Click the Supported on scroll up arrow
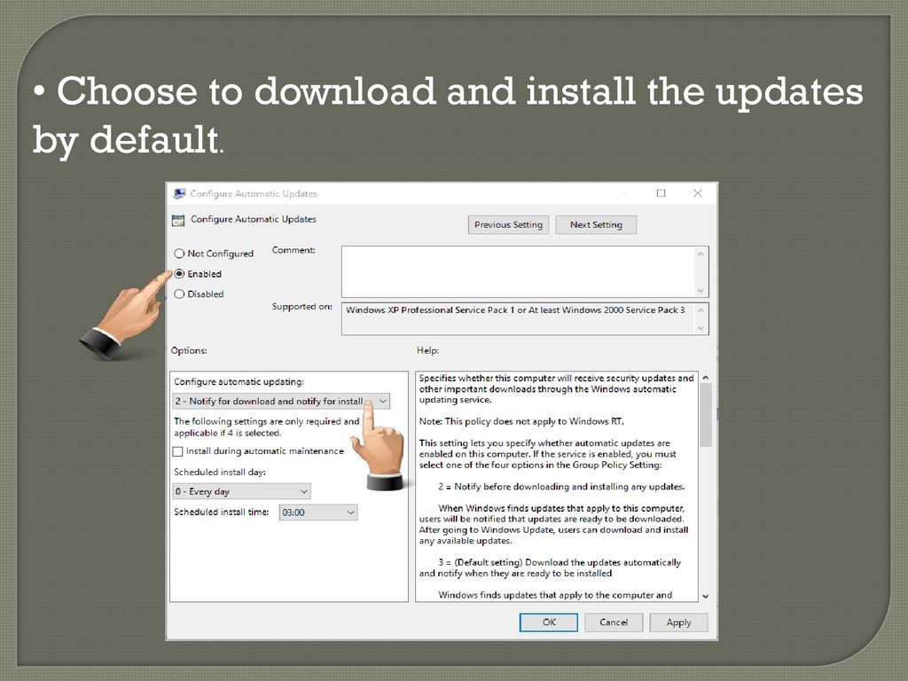Screen dimensions: 908x681 [x=701, y=310]
